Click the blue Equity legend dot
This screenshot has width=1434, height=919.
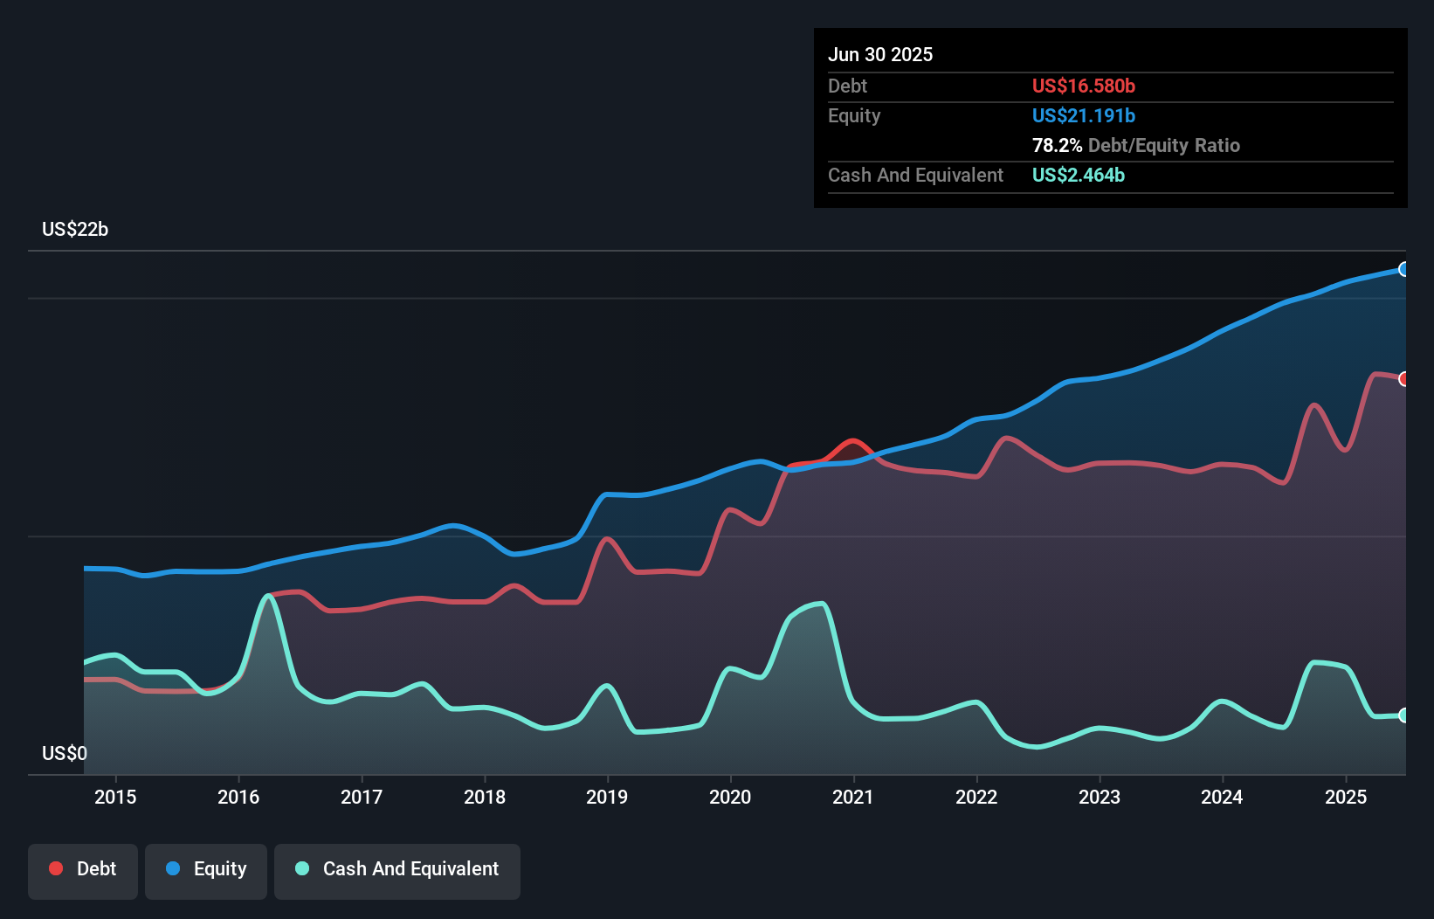(173, 868)
